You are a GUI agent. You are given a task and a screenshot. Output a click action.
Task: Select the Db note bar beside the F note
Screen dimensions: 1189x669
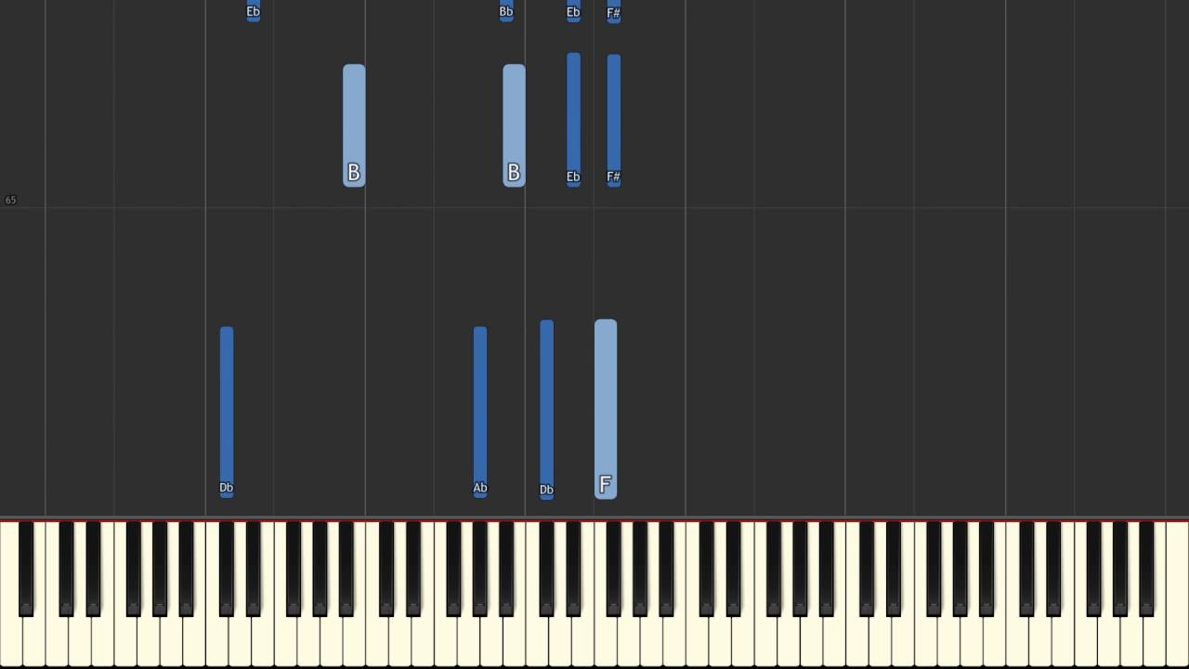click(x=546, y=410)
